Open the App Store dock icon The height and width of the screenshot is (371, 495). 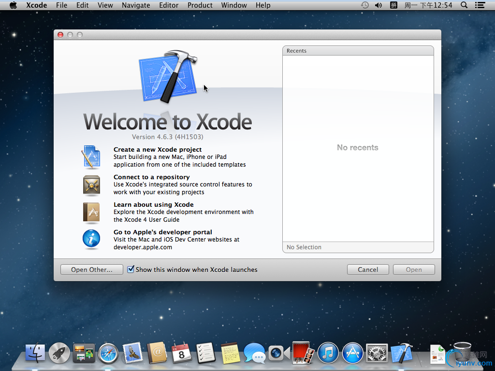click(353, 353)
